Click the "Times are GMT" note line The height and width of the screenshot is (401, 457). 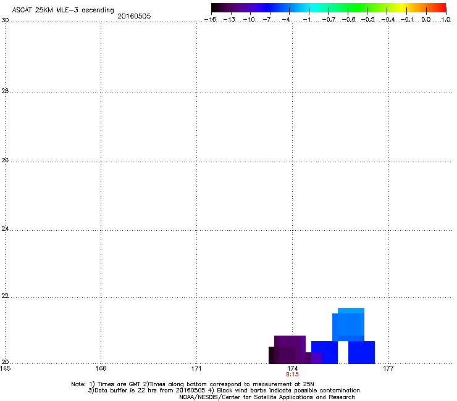pos(193,384)
